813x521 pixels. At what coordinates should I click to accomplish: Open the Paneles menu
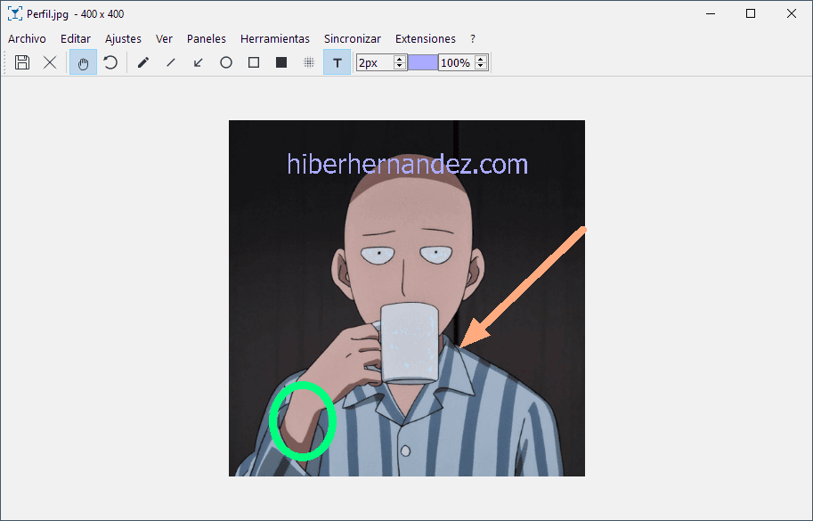coord(207,39)
